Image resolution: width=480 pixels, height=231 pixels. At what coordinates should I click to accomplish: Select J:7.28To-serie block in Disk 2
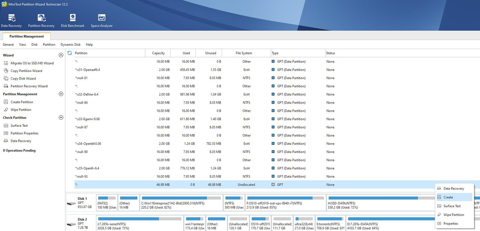coord(139,223)
